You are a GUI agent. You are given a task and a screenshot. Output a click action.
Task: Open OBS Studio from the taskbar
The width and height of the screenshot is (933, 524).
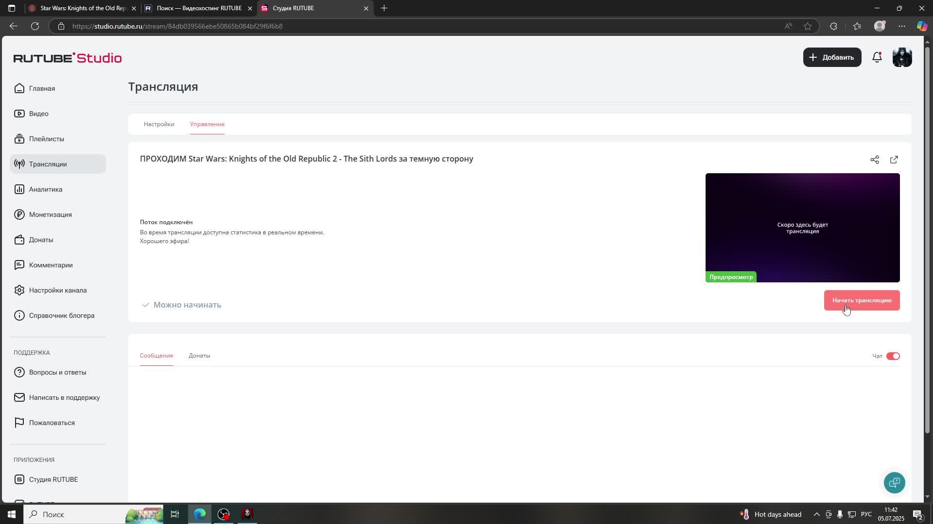(x=224, y=514)
